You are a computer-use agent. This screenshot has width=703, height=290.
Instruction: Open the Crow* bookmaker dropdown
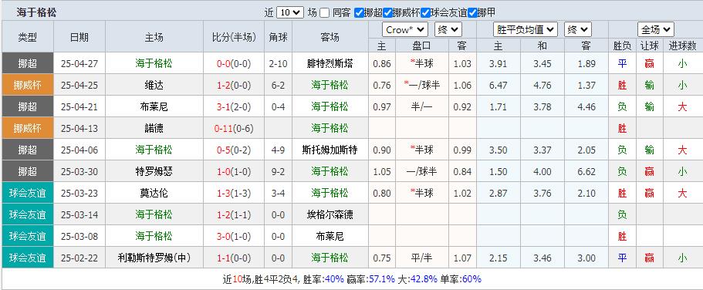[x=405, y=29]
